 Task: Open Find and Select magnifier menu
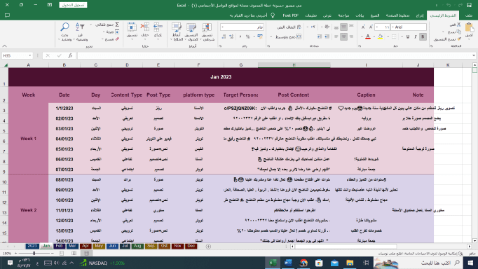[x=64, y=32]
